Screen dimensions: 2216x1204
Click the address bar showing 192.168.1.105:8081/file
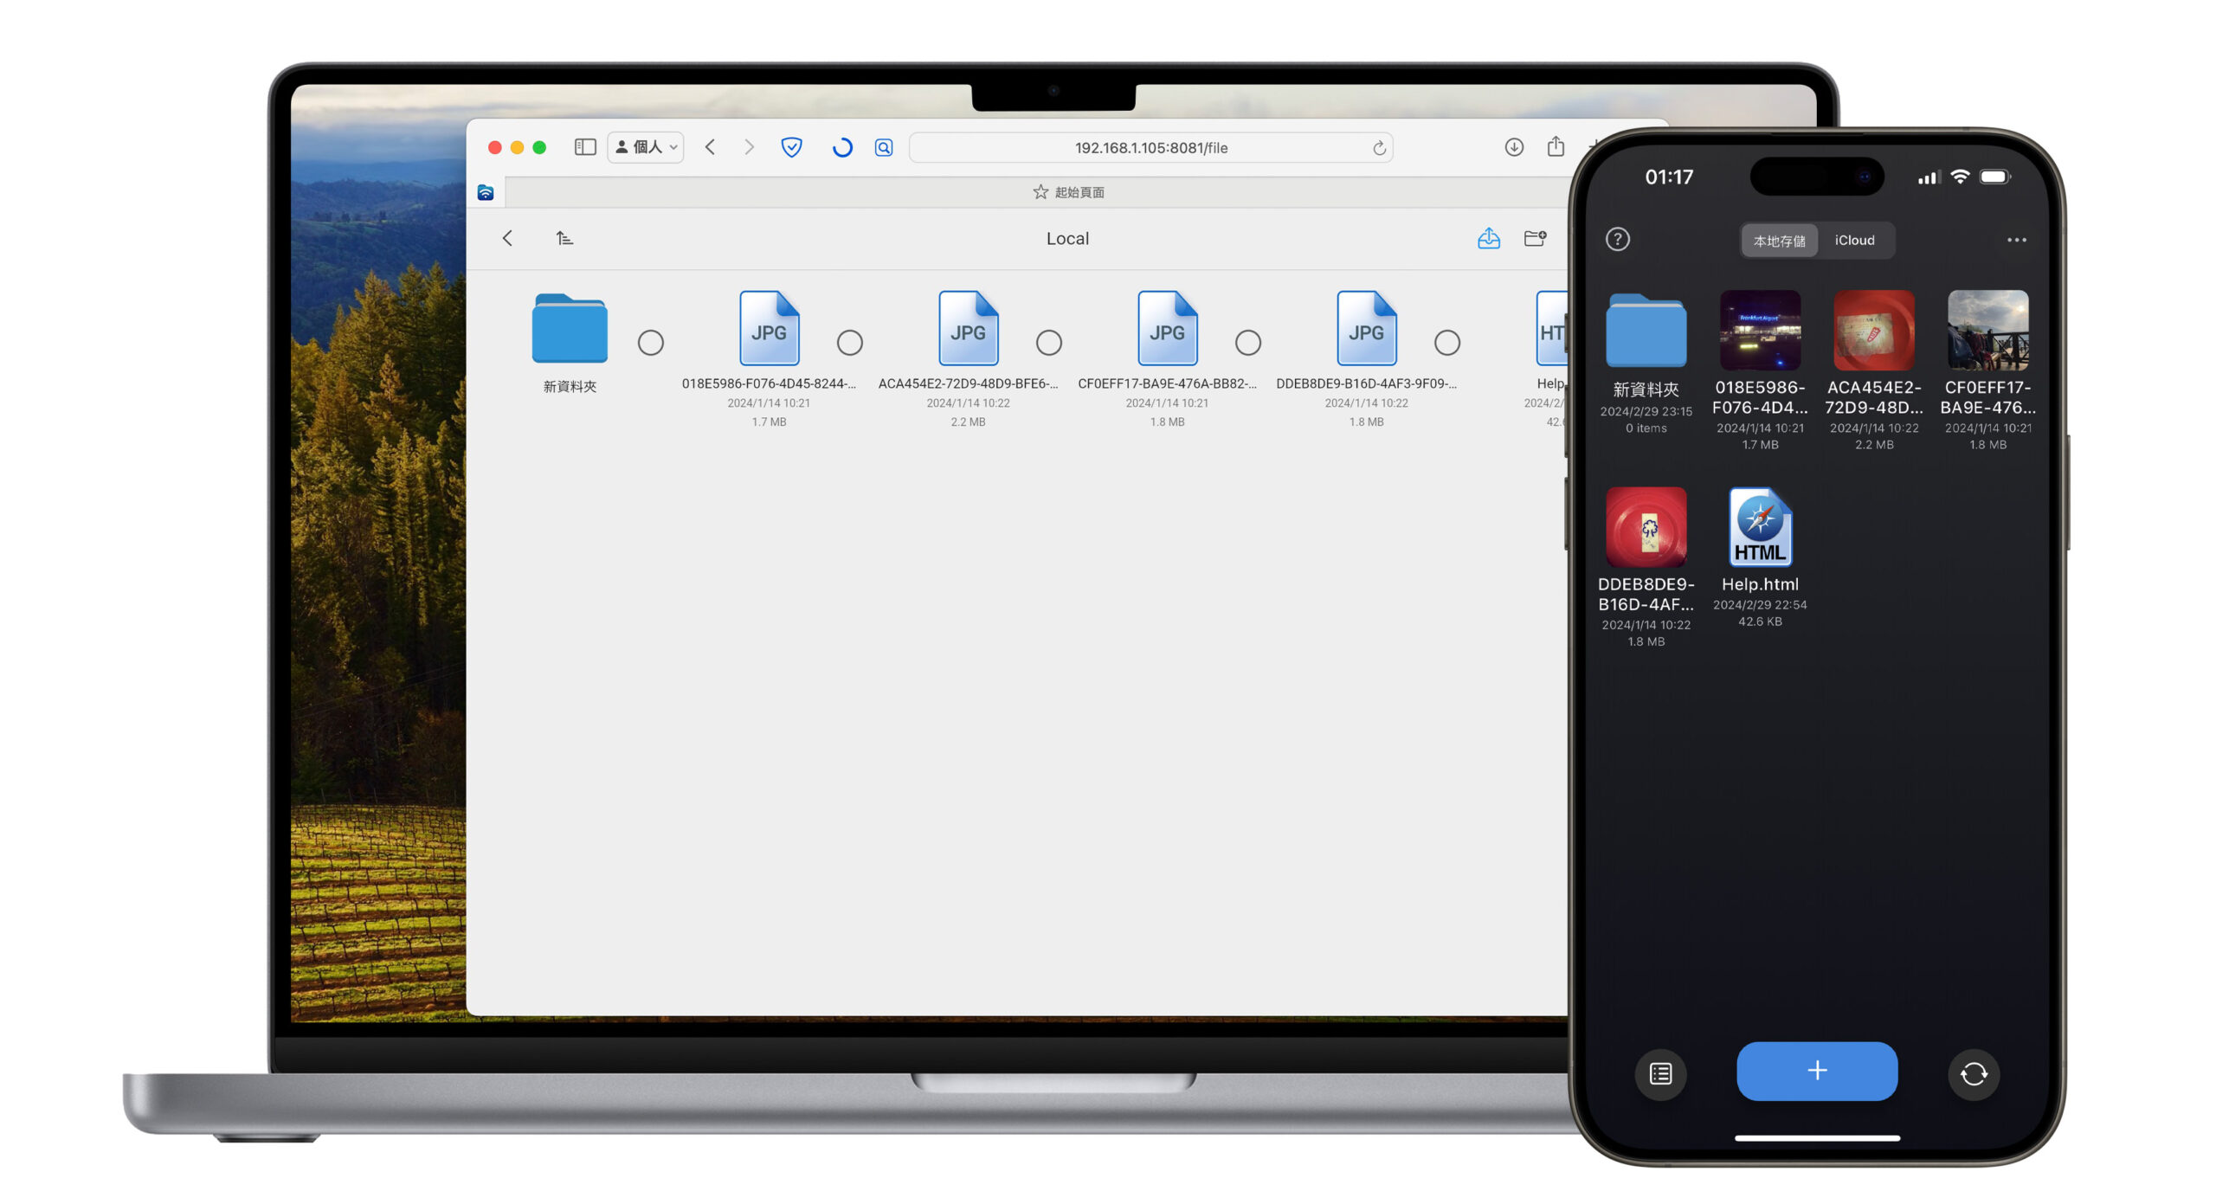(1150, 148)
